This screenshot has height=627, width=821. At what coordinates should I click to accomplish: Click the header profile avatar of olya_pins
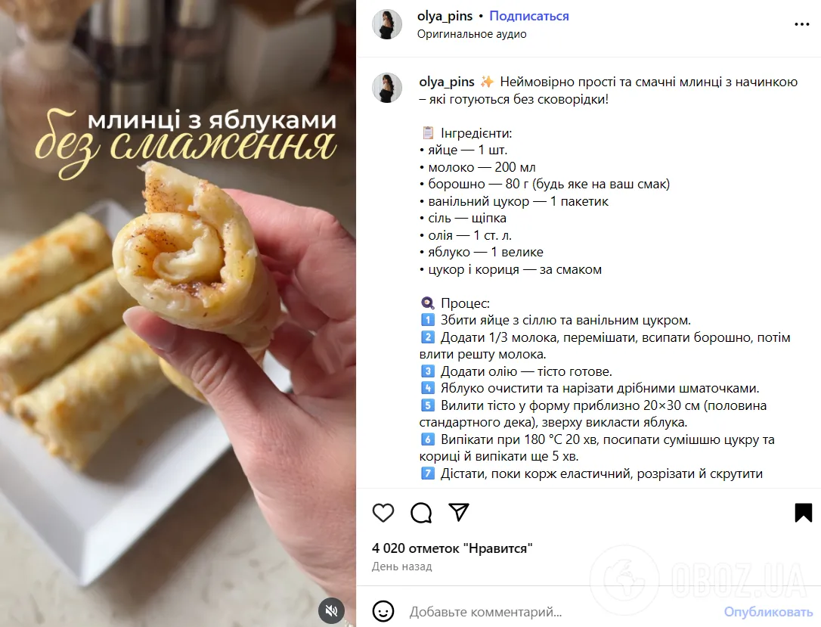coord(387,24)
